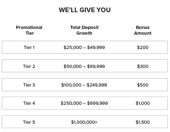Click the WE'LL GIVE YOU heading

pos(85,10)
